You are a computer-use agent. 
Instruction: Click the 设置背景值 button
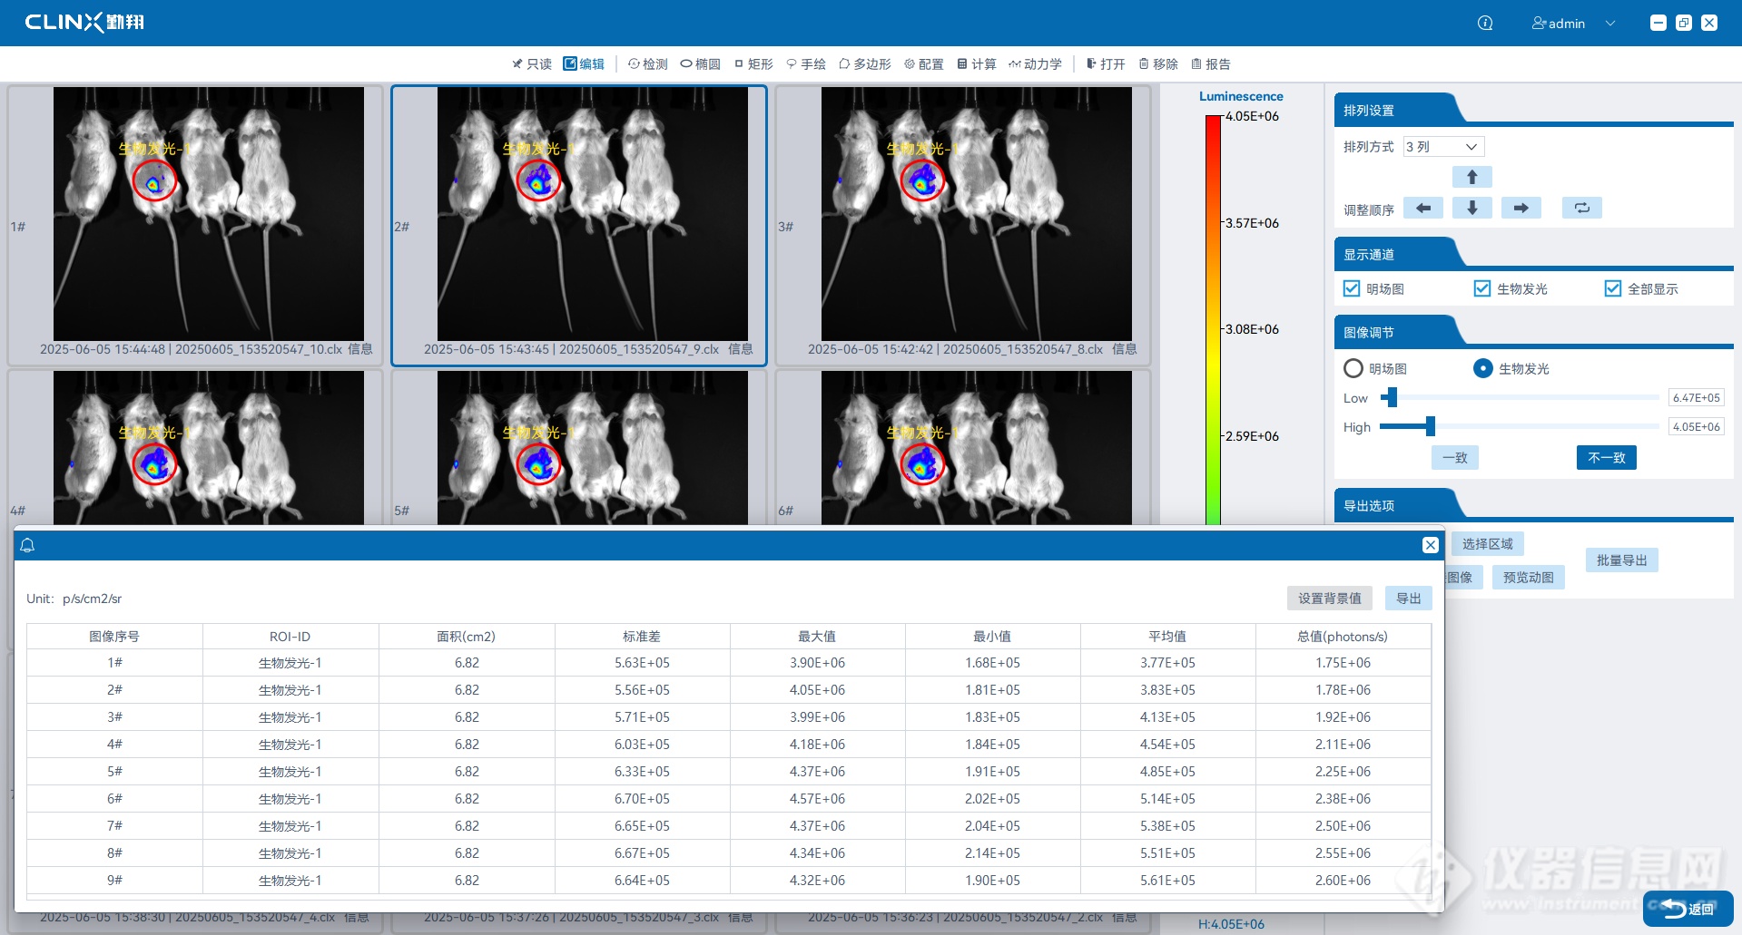pos(1329,599)
